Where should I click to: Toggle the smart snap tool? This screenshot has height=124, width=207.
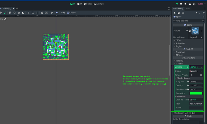click(28, 13)
